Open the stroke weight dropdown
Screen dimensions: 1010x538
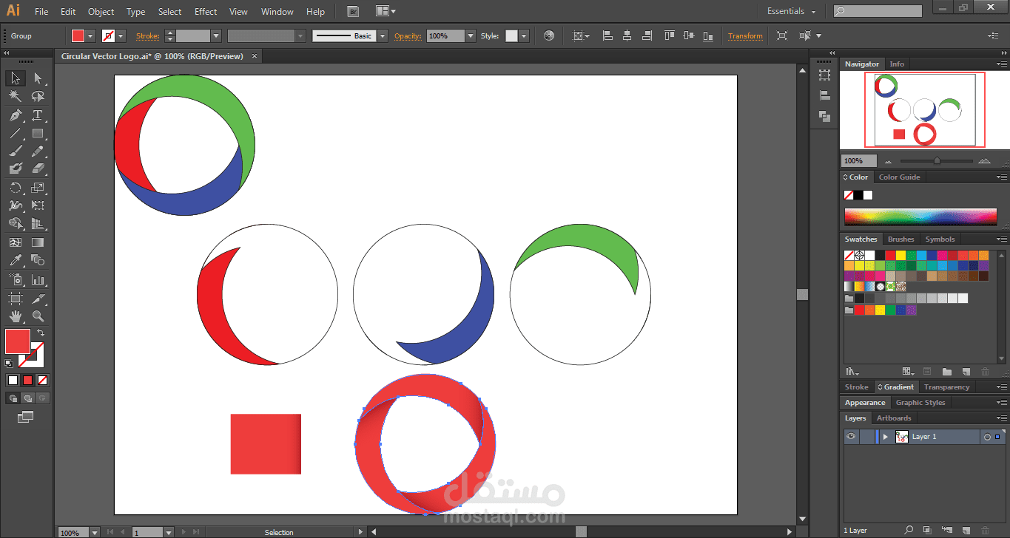(216, 35)
